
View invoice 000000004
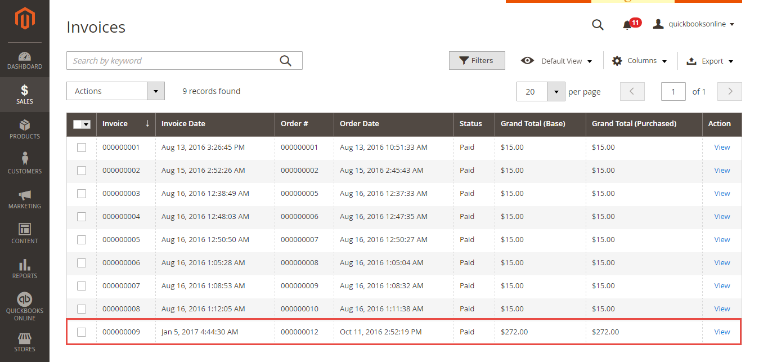(722, 217)
